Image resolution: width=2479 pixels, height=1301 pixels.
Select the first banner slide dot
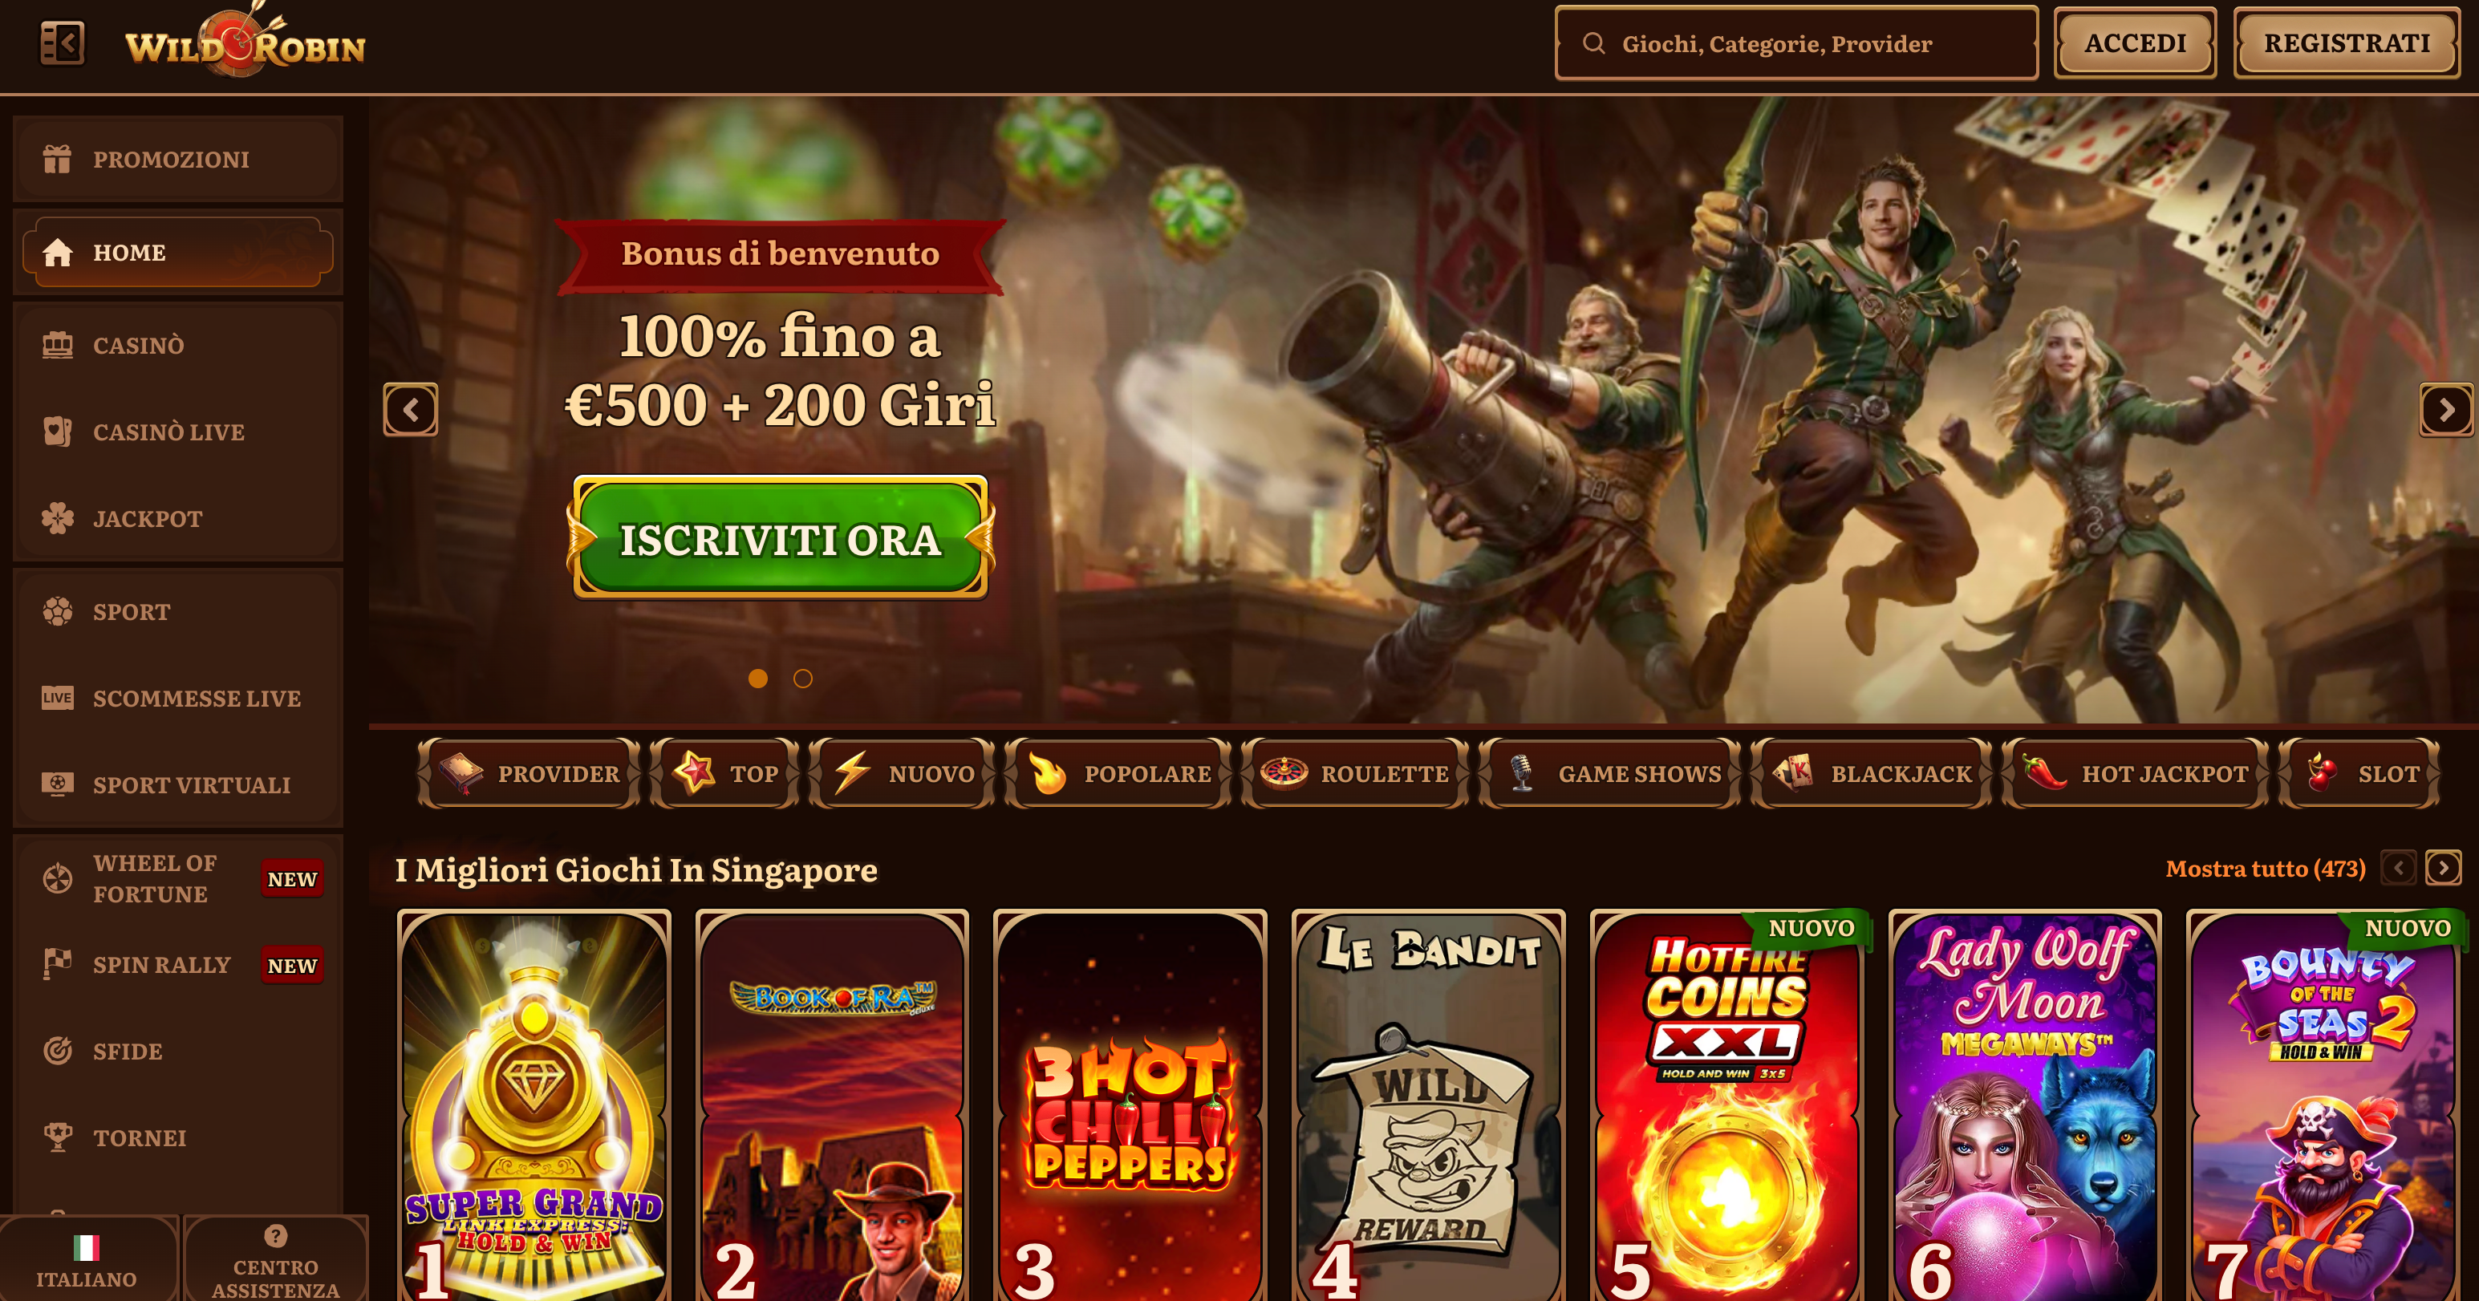point(758,679)
